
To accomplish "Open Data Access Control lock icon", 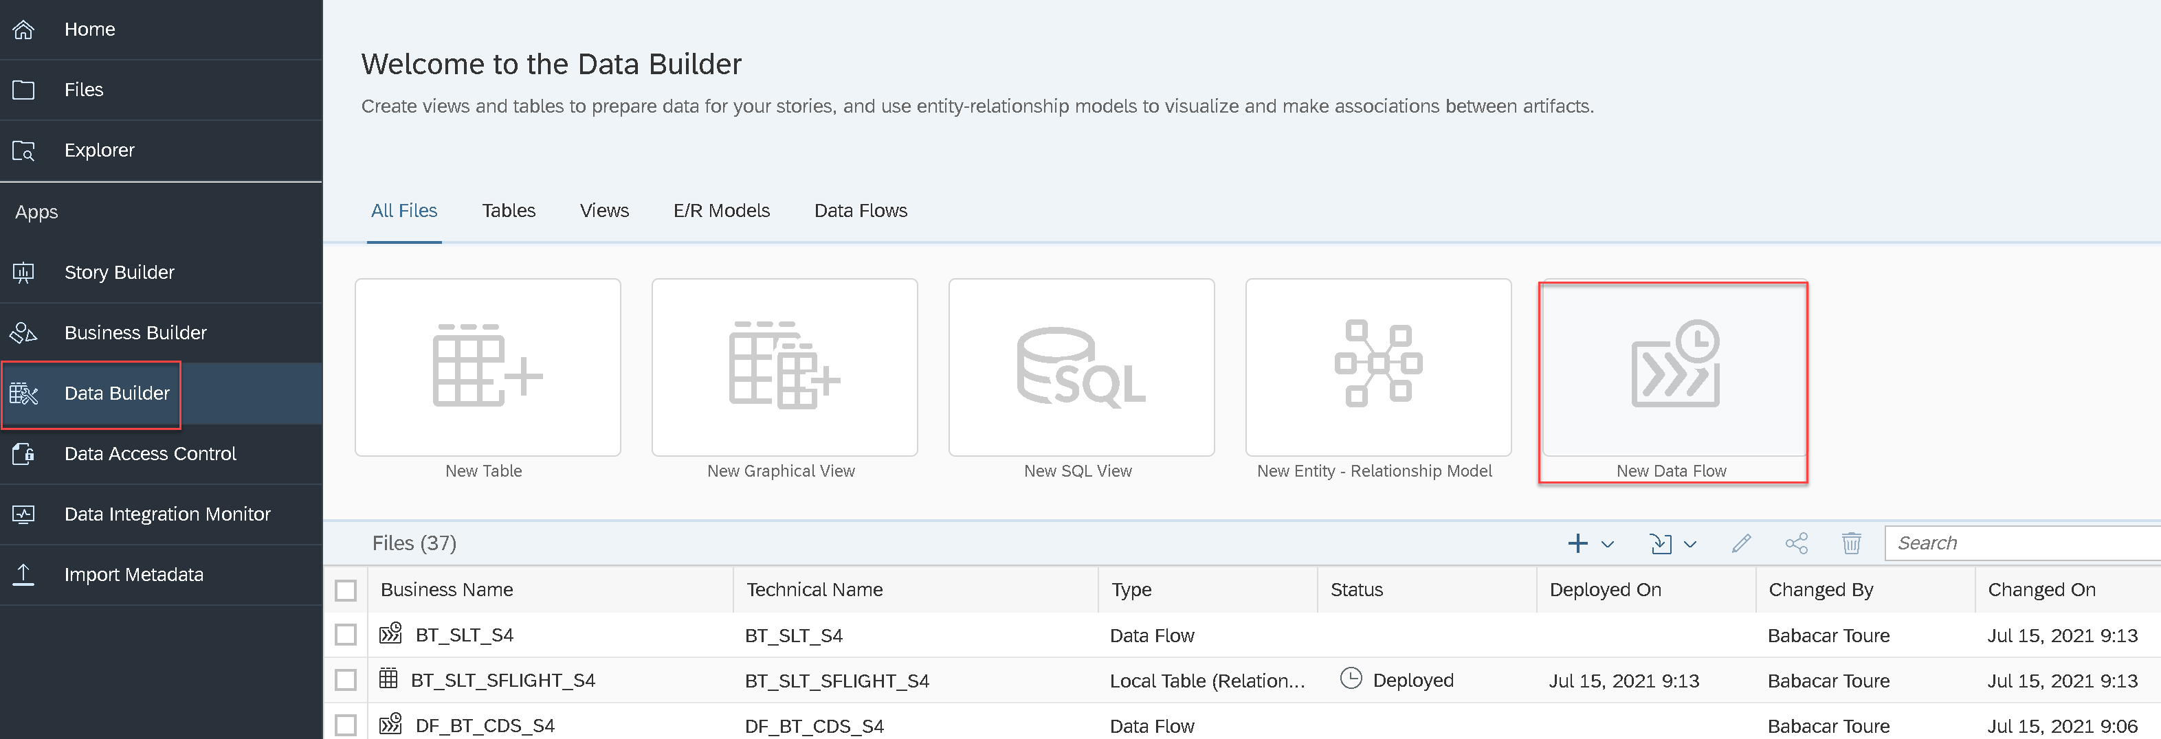I will point(23,453).
